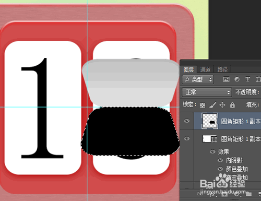Toggle visibility of second 圆角矩形 1 副本 layer
The image size is (261, 201).
pyautogui.click(x=187, y=138)
